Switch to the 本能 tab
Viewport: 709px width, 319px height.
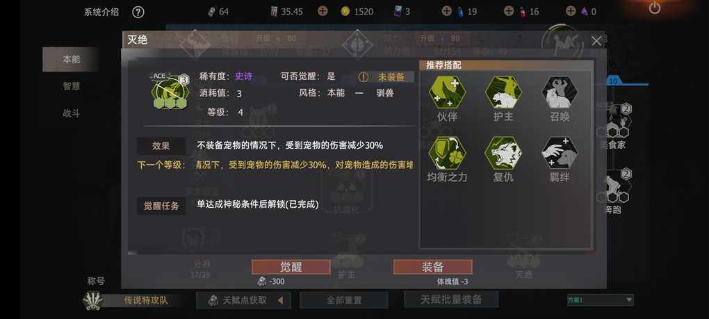(71, 59)
